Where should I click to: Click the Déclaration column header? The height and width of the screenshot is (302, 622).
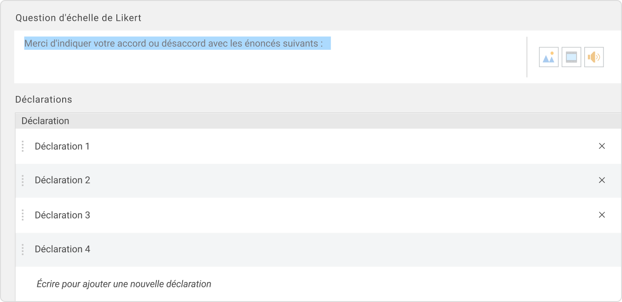(x=45, y=121)
